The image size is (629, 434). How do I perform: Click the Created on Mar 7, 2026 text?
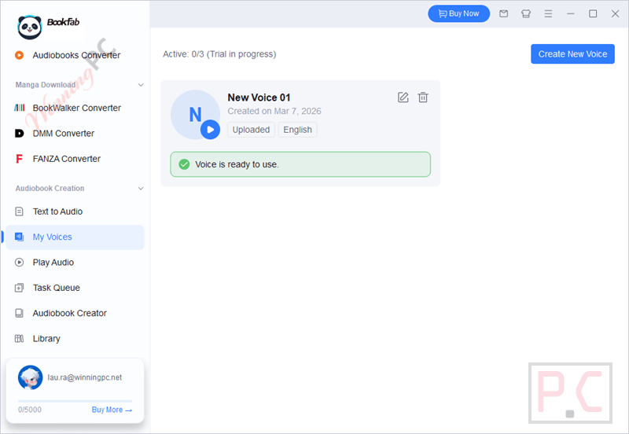pos(274,111)
